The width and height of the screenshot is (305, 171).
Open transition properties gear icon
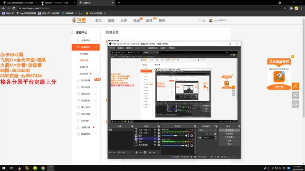point(215,134)
